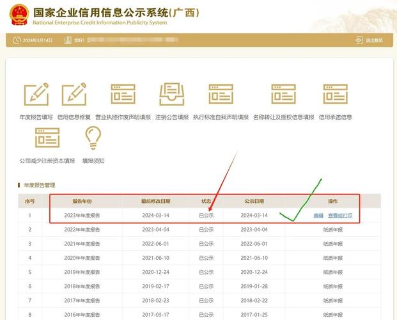This screenshot has height=320, width=397.
Task: Select the 2023年年度报告 row cell
Action: tap(82, 216)
